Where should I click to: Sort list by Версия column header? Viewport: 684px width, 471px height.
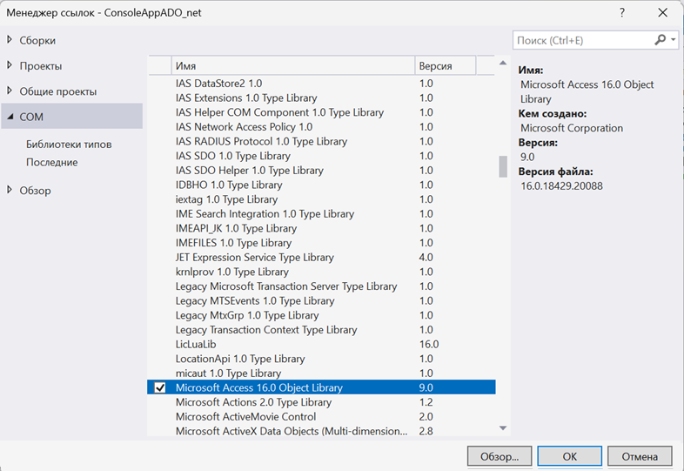(x=446, y=66)
